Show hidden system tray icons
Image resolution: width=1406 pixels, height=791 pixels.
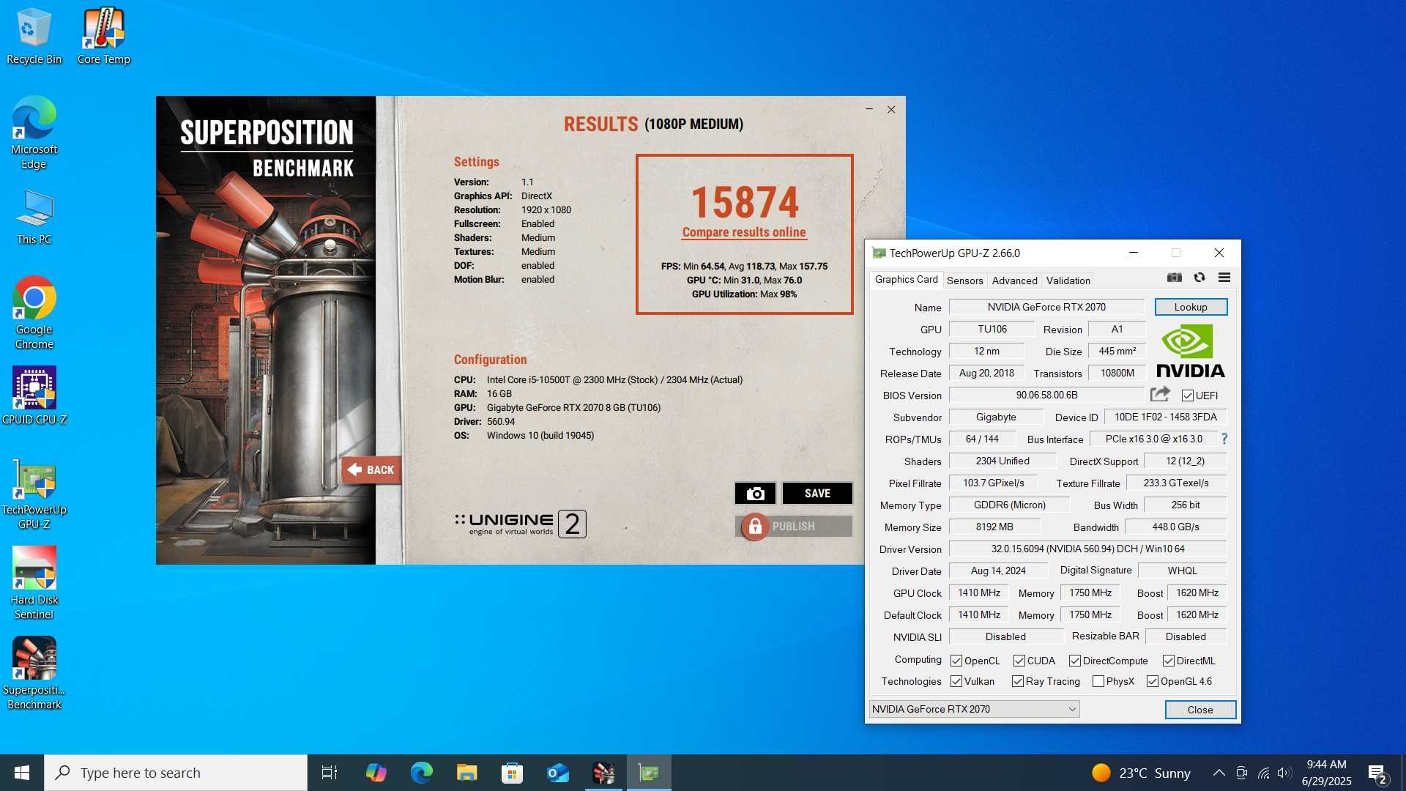(1219, 773)
